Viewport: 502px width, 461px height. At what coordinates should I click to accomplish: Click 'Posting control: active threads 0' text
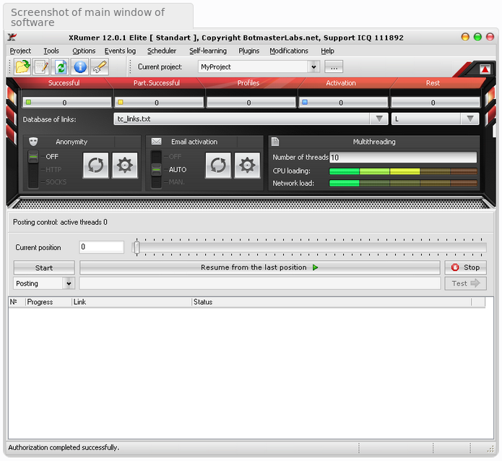click(x=60, y=222)
